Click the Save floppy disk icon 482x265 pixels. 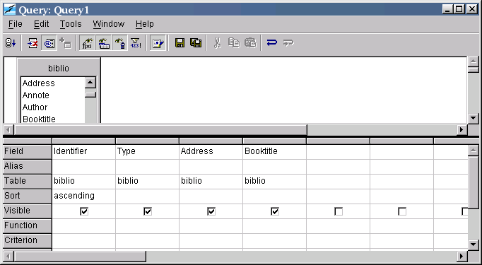180,42
